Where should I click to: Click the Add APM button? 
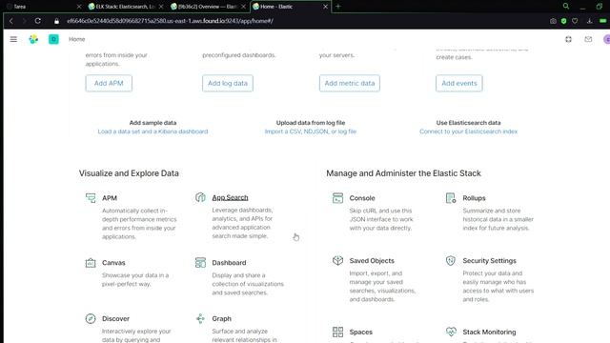pyautogui.click(x=109, y=83)
